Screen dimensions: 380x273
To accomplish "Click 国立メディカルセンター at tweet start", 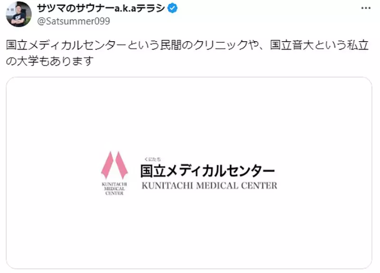I will [66, 45].
